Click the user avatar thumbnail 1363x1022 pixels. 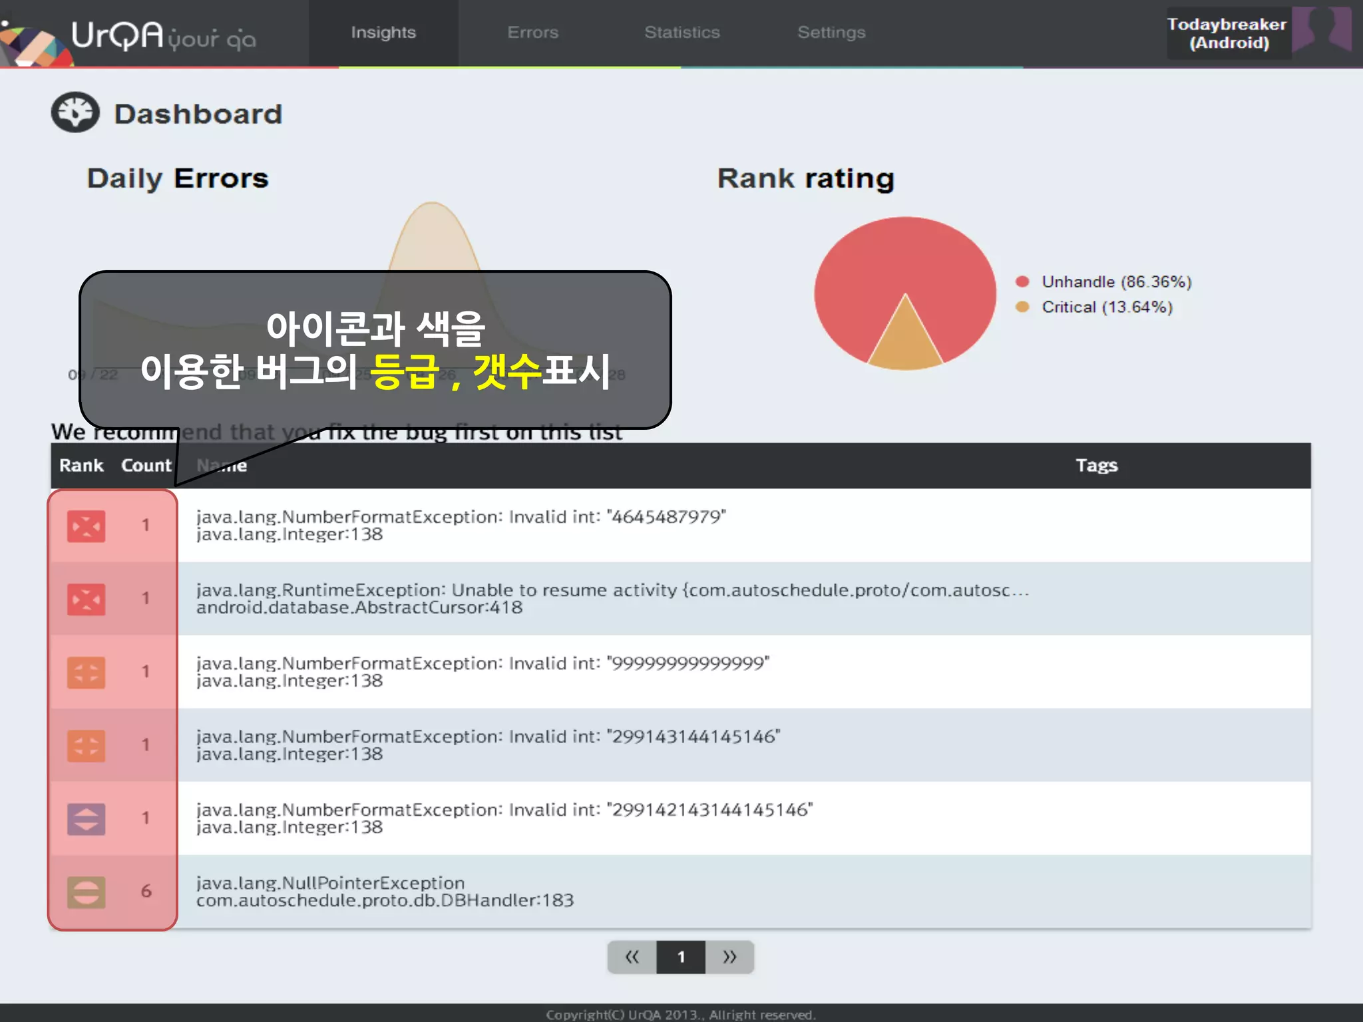[x=1322, y=29]
